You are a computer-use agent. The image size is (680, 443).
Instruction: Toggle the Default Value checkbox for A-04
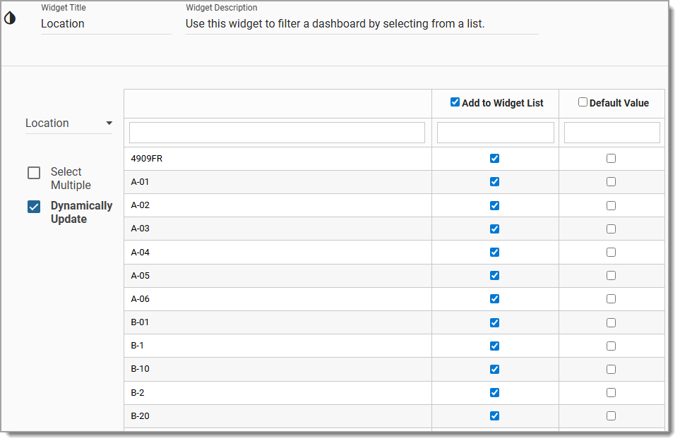[x=612, y=252]
